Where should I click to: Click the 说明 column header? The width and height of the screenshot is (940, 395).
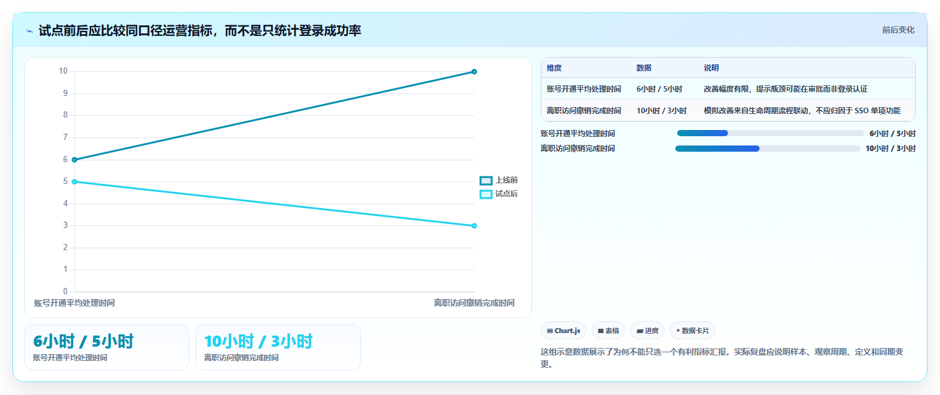pyautogui.click(x=711, y=68)
